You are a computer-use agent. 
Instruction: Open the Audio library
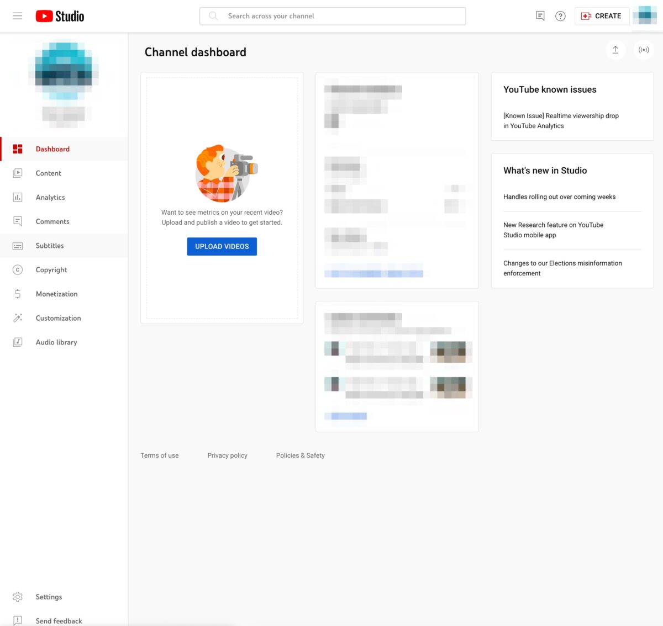[56, 342]
